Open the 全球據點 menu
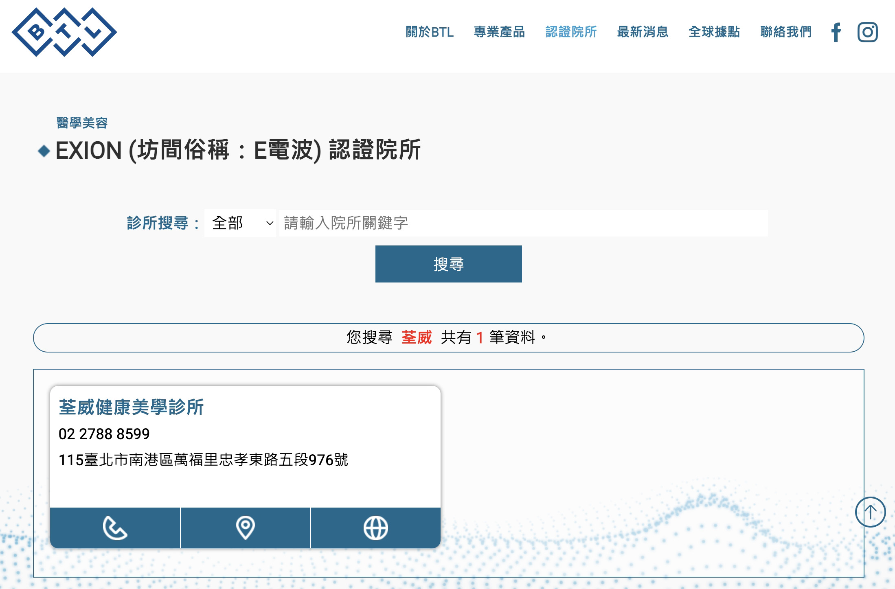The image size is (895, 589). point(715,32)
